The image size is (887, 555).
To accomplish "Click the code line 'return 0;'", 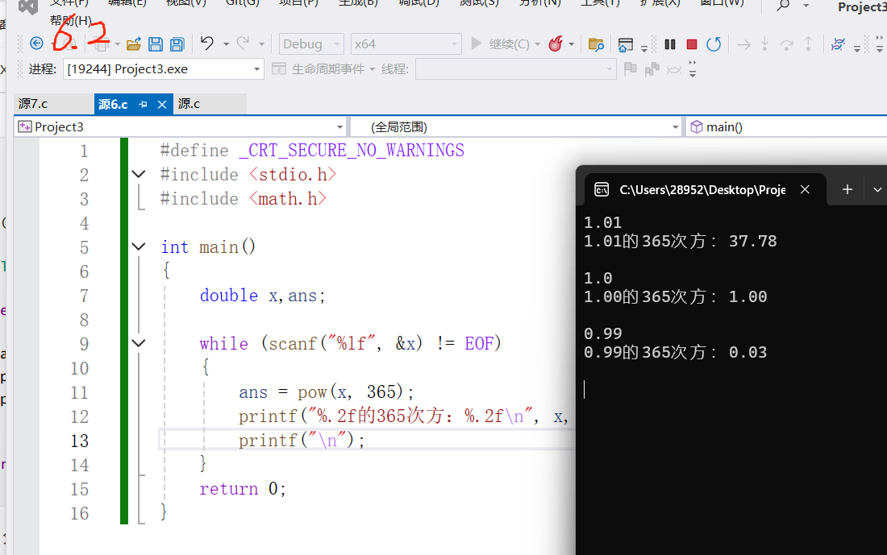I will [243, 488].
